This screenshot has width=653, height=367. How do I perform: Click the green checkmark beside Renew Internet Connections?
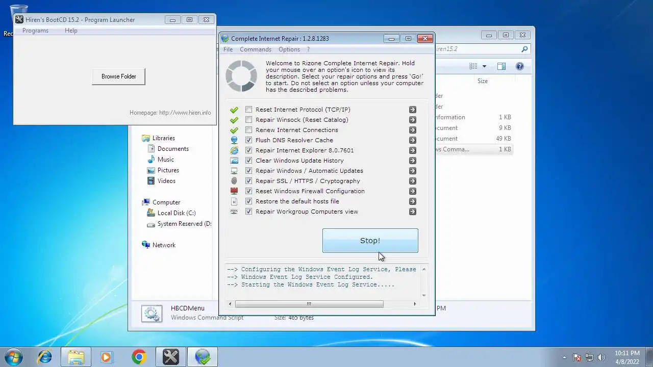[234, 130]
